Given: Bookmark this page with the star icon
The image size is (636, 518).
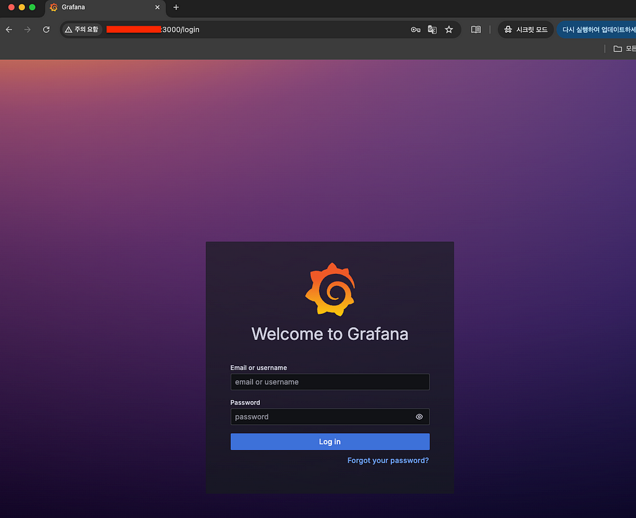Looking at the screenshot, I should coord(449,30).
